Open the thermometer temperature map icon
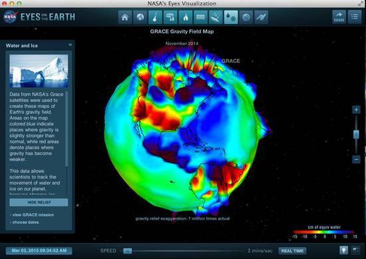 [x=155, y=17]
